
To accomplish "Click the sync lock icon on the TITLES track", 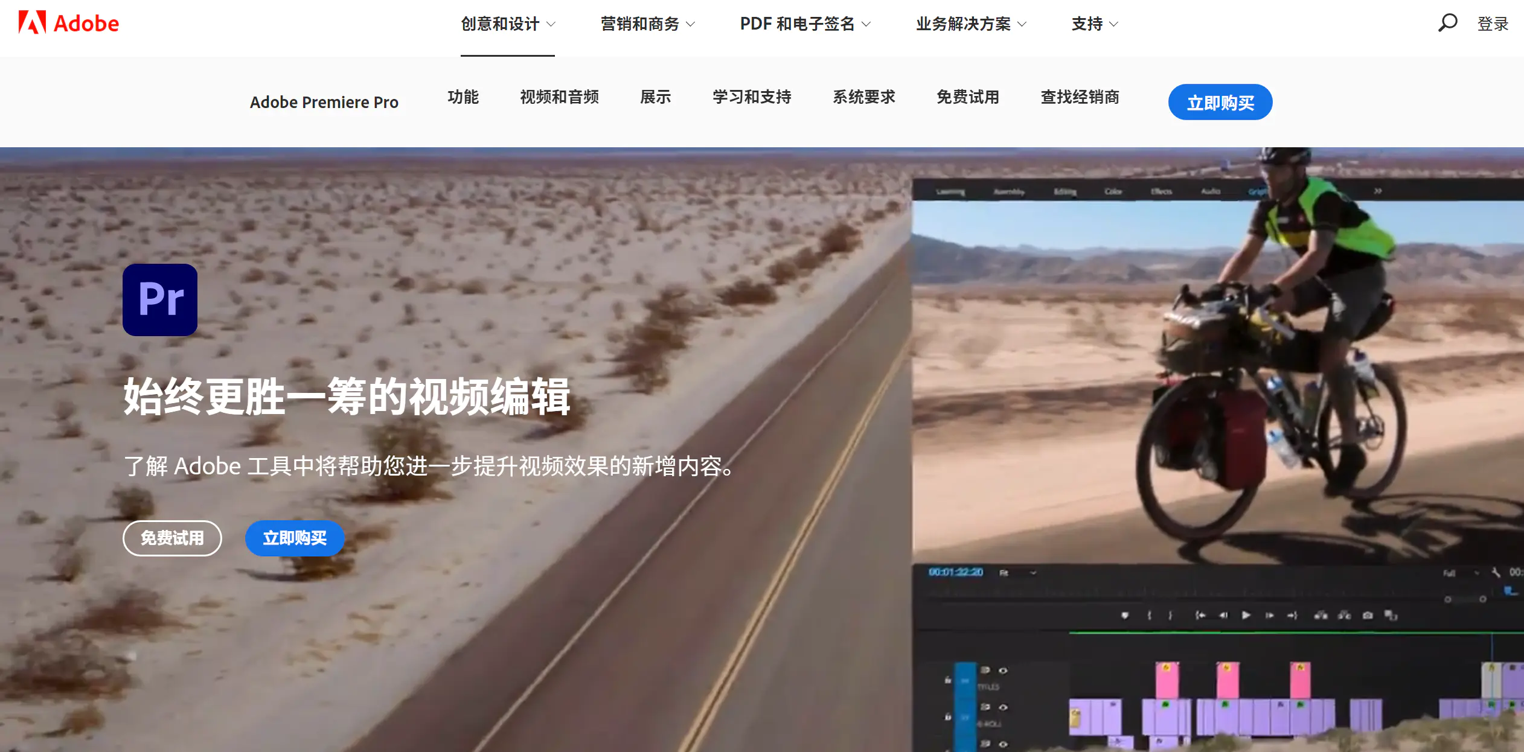I will [985, 670].
